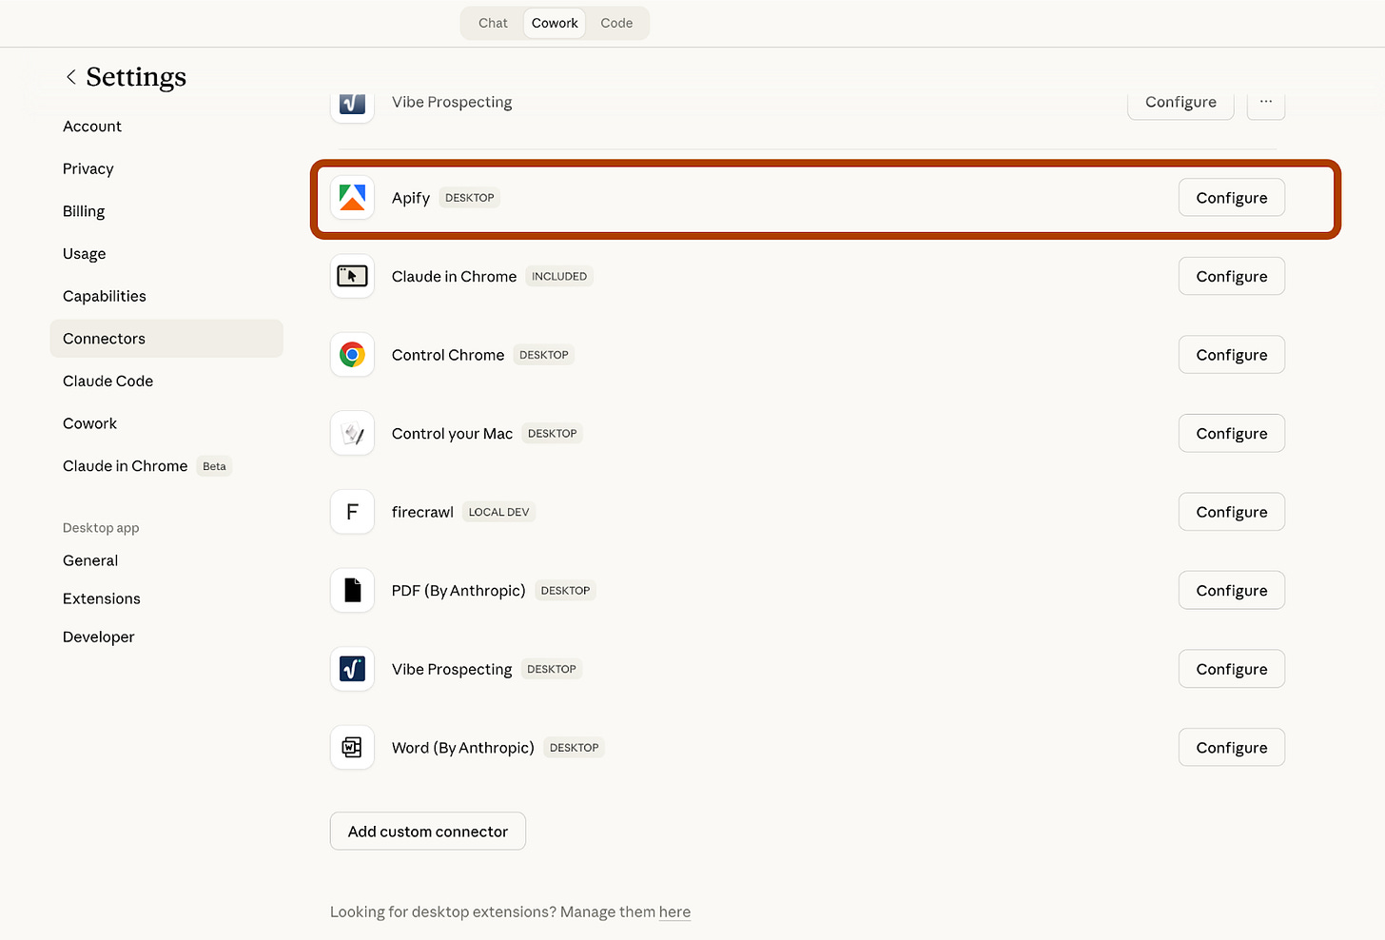Configure the Apify connector

click(x=1232, y=198)
